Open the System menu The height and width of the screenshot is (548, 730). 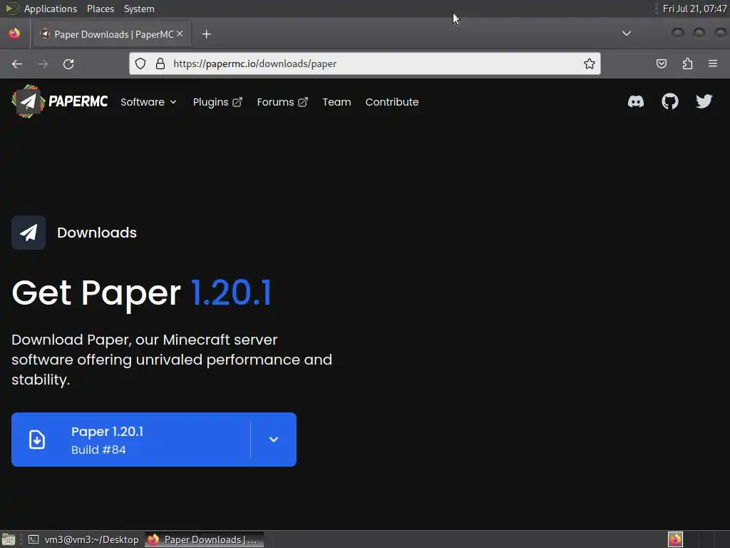coord(139,9)
